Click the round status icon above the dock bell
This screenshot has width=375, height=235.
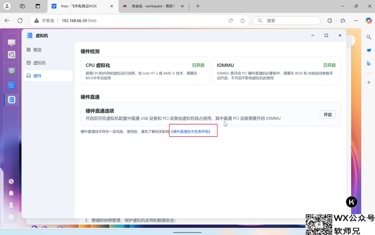pos(11,181)
